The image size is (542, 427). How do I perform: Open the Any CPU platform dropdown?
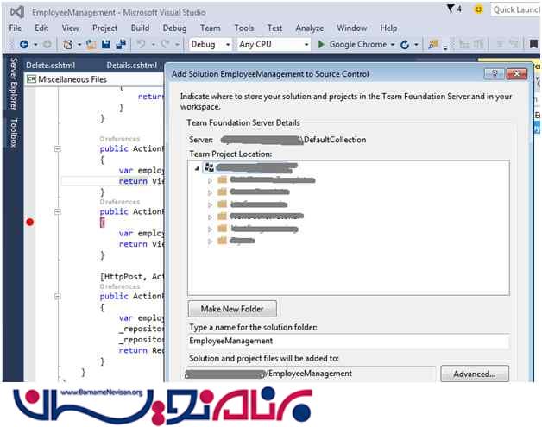pyautogui.click(x=269, y=44)
